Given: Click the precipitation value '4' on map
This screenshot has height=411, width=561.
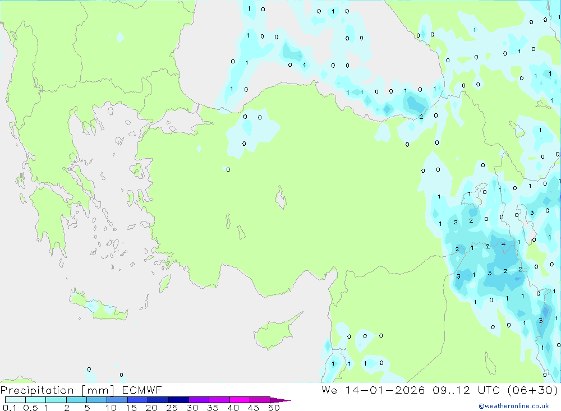Looking at the screenshot, I should [x=503, y=244].
